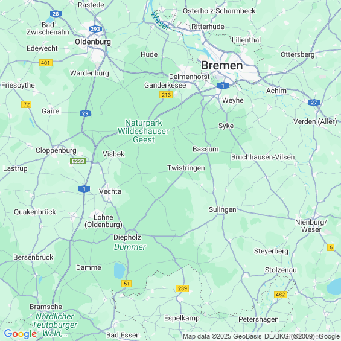The width and height of the screenshot is (341, 341).
Task: Click the A28 highway shield near Bad Zwischenahn
Action: (x=56, y=14)
